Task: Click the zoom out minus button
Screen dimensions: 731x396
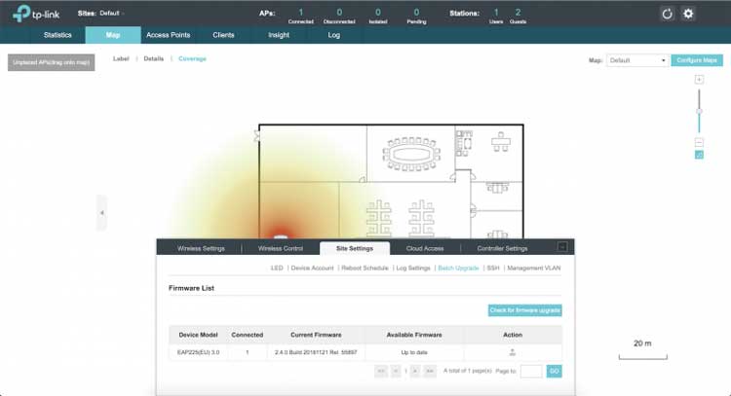Action: coord(698,142)
